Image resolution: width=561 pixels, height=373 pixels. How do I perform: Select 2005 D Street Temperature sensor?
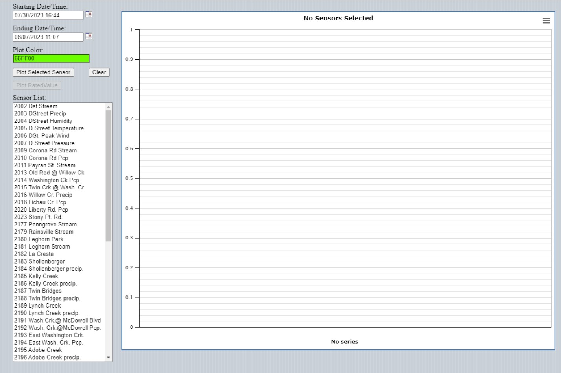tap(49, 128)
